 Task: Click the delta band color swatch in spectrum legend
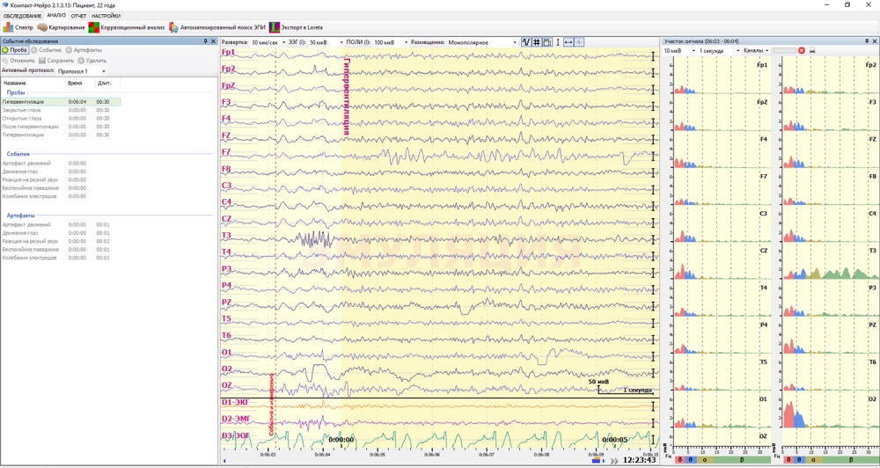[x=680, y=460]
